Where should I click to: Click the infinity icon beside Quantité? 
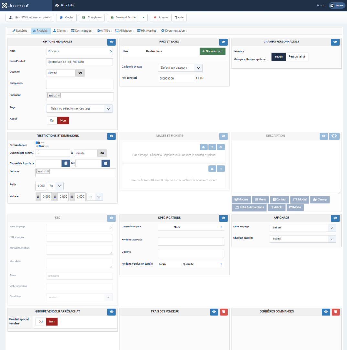click(x=80, y=73)
